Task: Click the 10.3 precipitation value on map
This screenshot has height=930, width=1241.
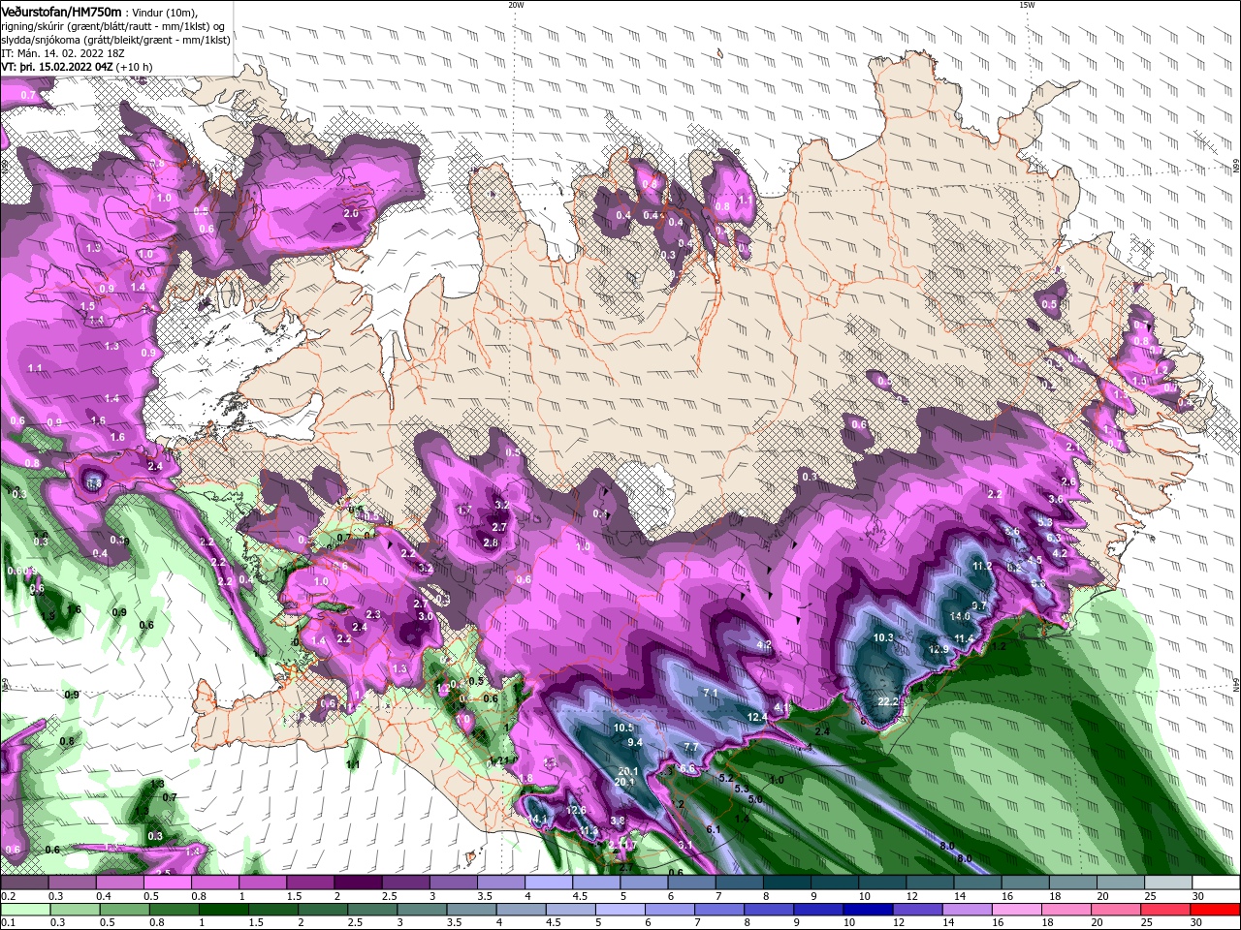Action: coord(883,637)
